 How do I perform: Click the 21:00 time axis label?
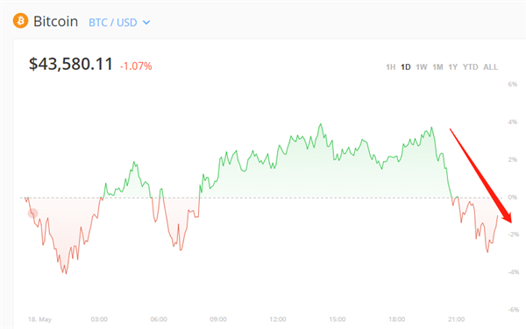(x=456, y=319)
